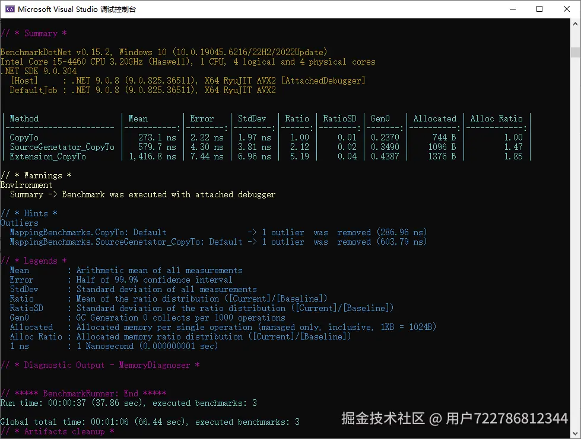581x439 pixels.
Task: Click the scrollbar down arrow
Action: [x=575, y=434]
